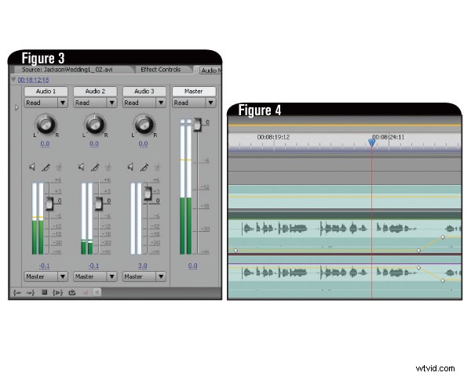
Task: Mute the Audio 1 track
Action: point(32,167)
